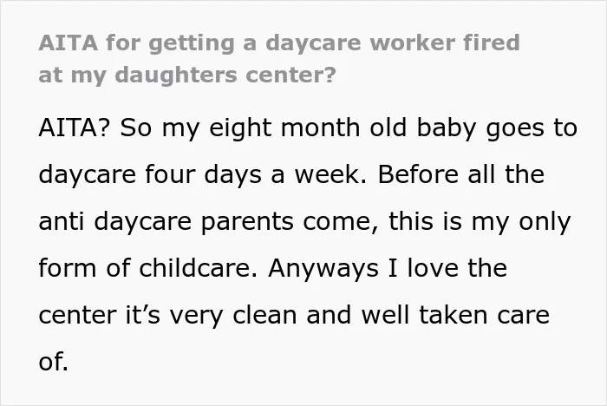Click the words 'Before all the'
Viewport: 607px width, 406px height.
[461, 174]
